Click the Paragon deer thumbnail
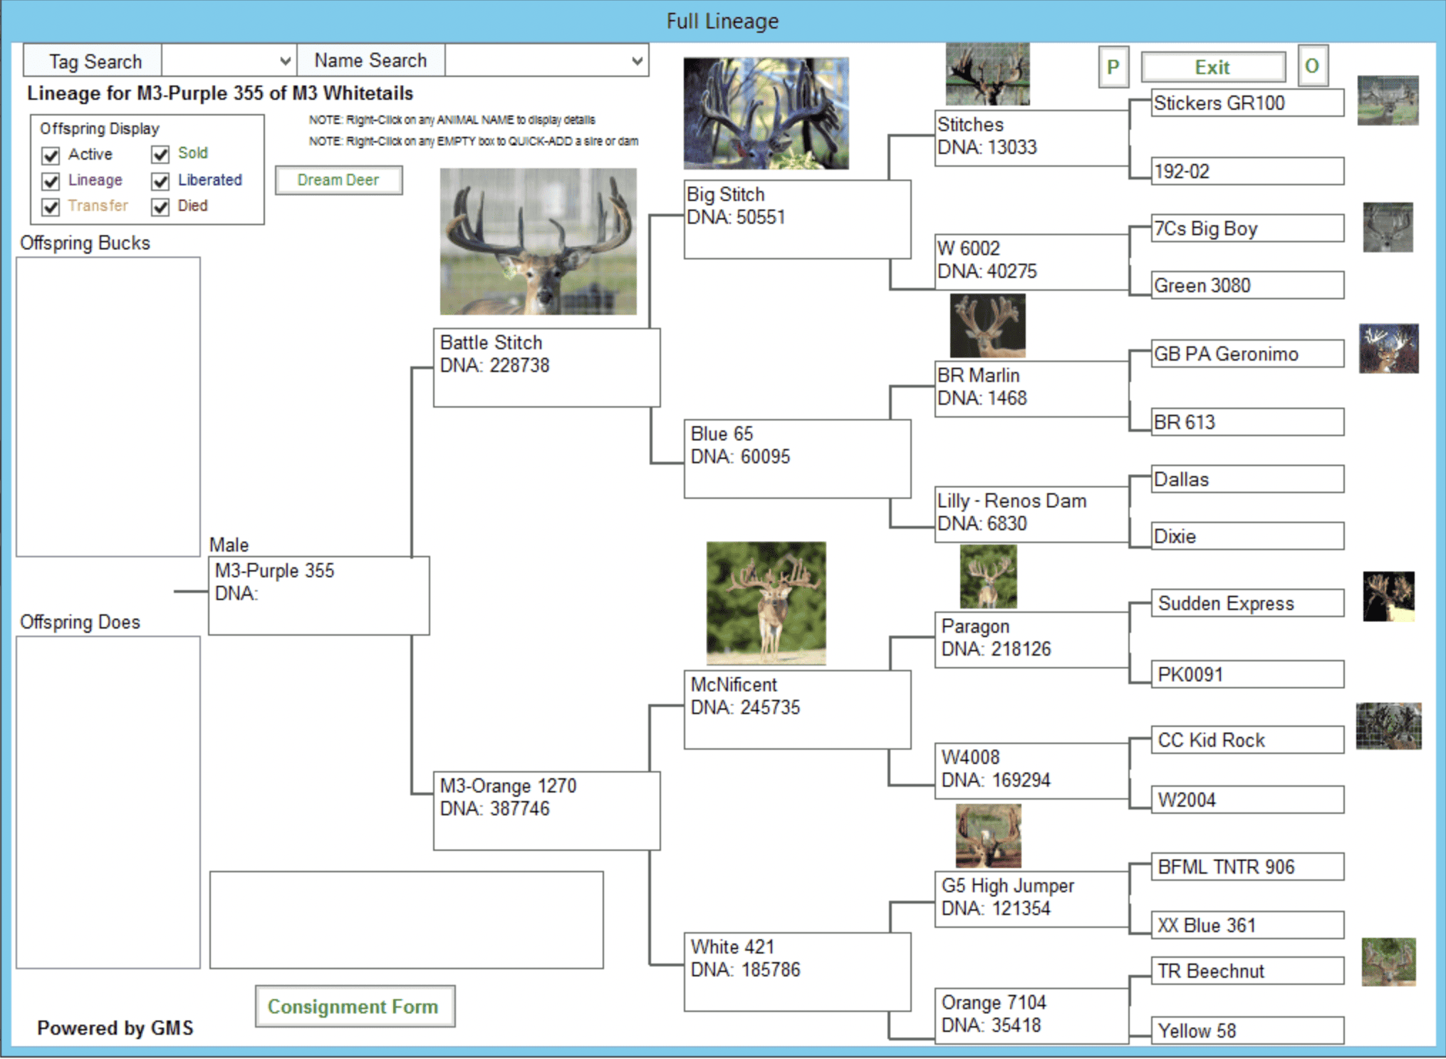 988,576
